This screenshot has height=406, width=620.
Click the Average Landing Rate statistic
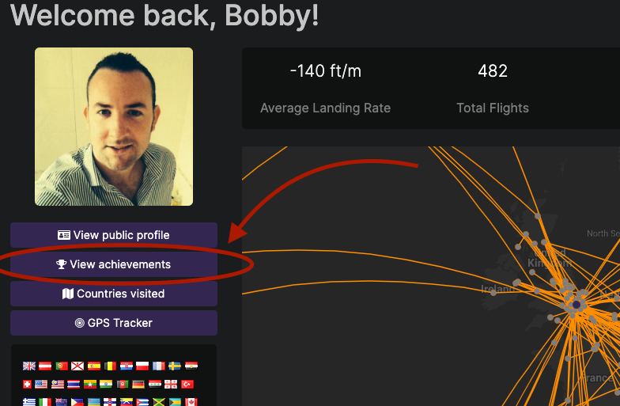pos(326,89)
